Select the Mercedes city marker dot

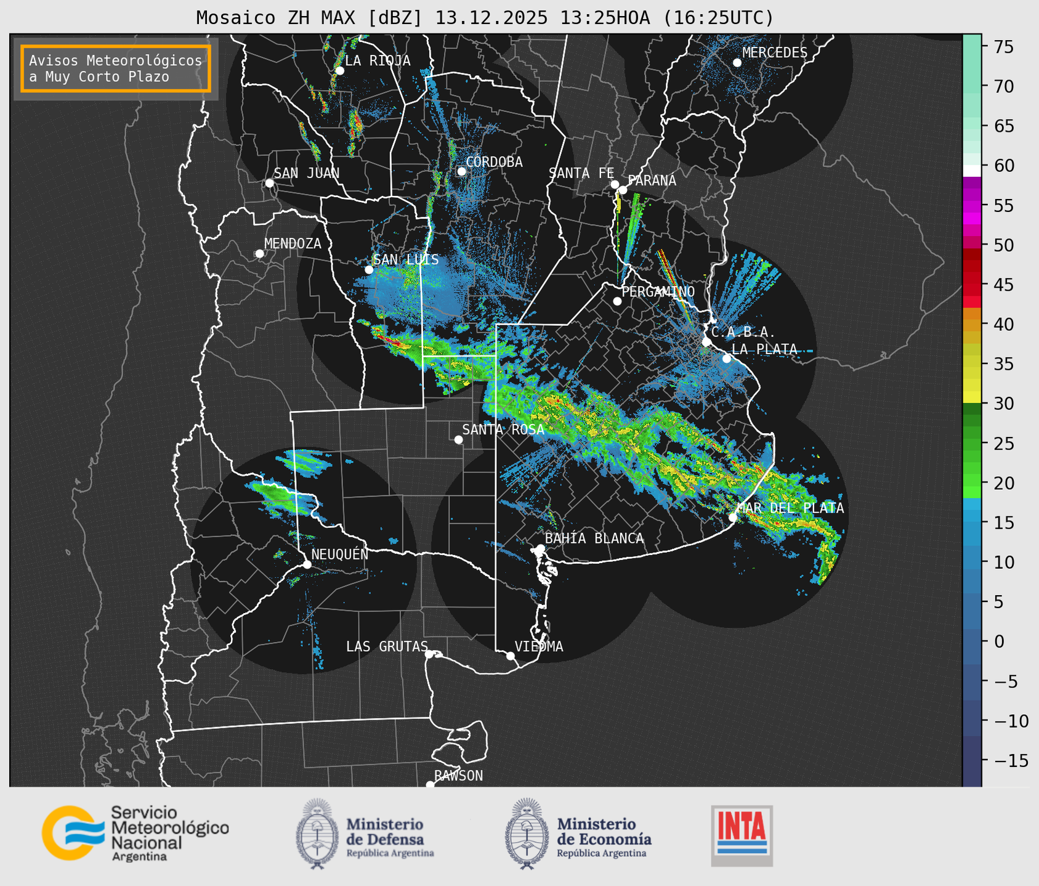737,63
